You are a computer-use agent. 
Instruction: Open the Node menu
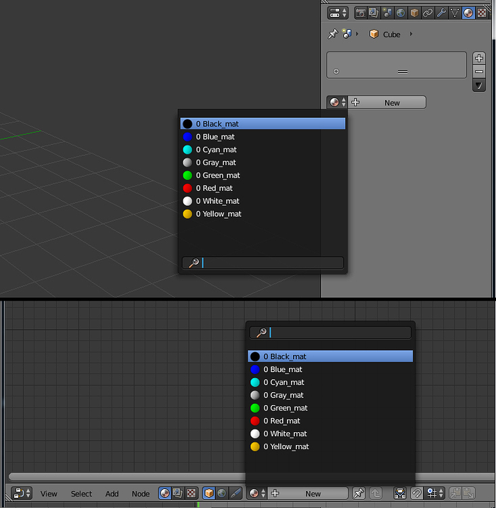coord(141,494)
